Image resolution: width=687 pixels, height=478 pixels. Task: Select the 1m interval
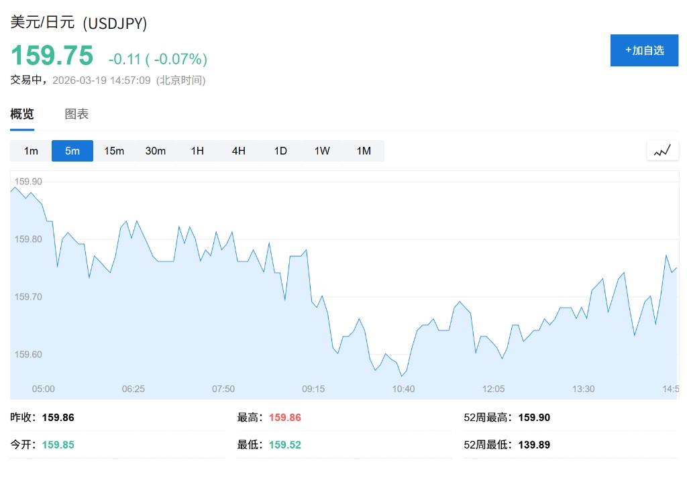(31, 151)
